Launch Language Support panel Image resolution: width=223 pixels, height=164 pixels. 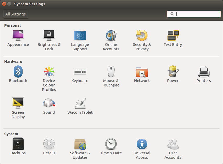click(80, 35)
